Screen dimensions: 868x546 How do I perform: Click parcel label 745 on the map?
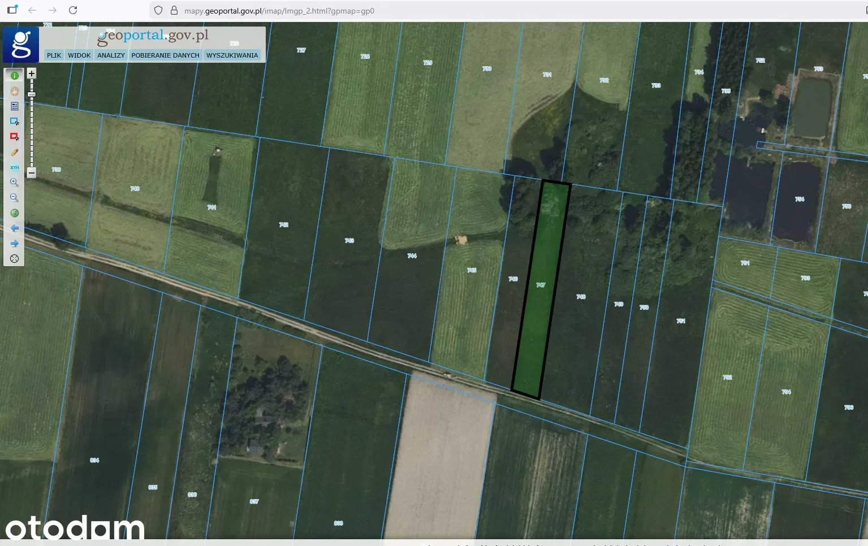472,271
